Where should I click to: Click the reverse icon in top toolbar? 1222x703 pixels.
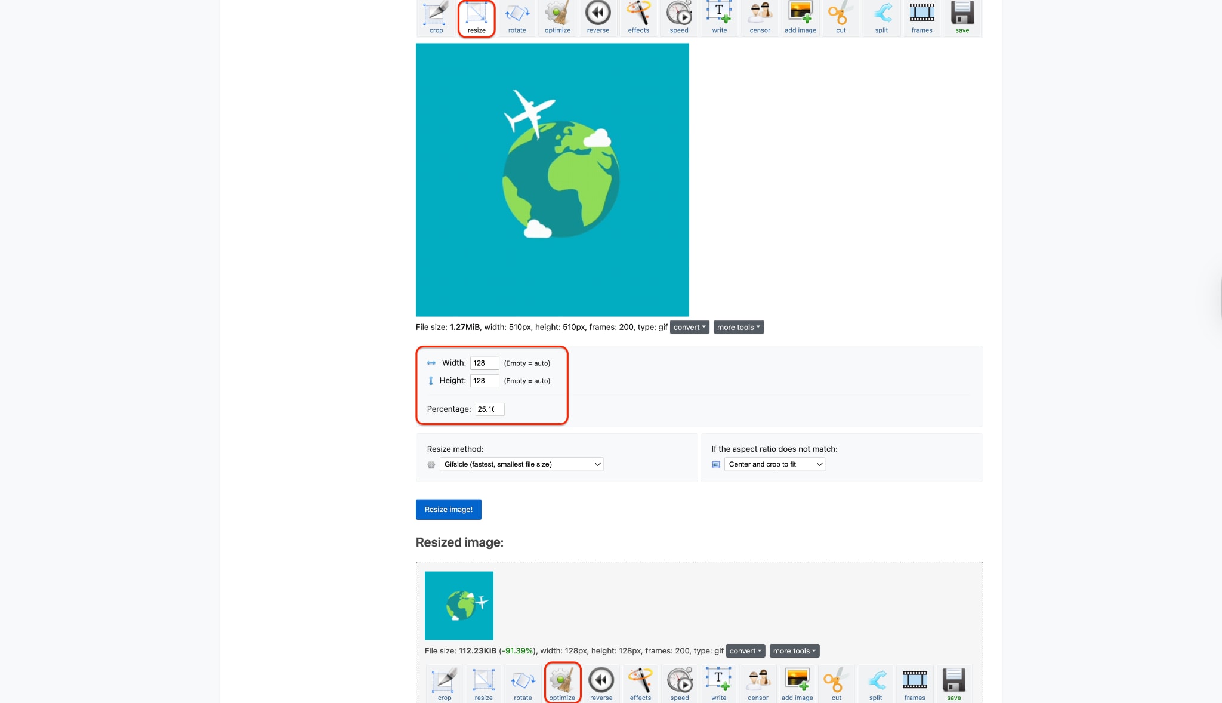[598, 17]
